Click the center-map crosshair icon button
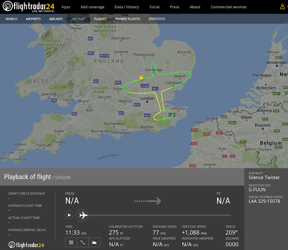 (x=71, y=242)
